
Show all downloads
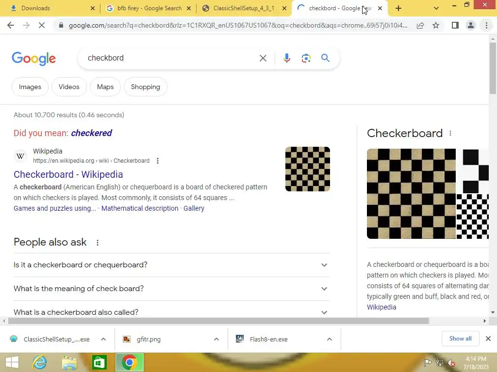pyautogui.click(x=460, y=339)
